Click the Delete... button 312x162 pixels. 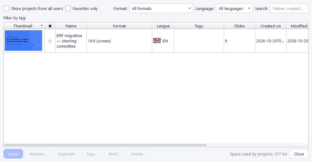(138, 154)
